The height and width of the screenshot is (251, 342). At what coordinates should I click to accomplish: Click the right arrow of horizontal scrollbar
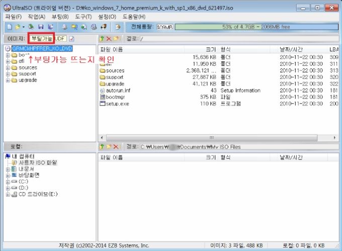(x=334, y=138)
